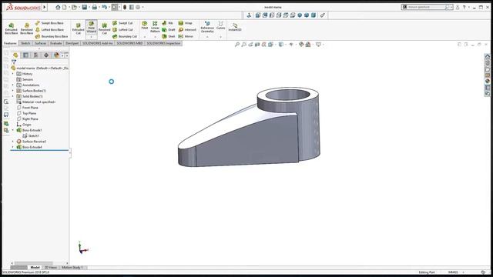
Task: Click the Print icon
Action: tap(94, 7)
